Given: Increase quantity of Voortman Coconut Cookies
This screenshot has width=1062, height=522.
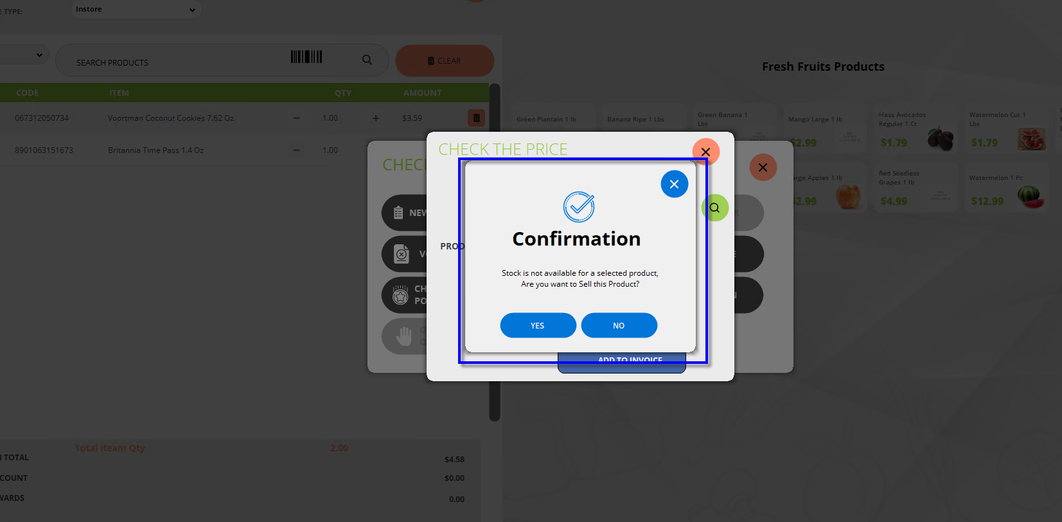Looking at the screenshot, I should coord(376,118).
